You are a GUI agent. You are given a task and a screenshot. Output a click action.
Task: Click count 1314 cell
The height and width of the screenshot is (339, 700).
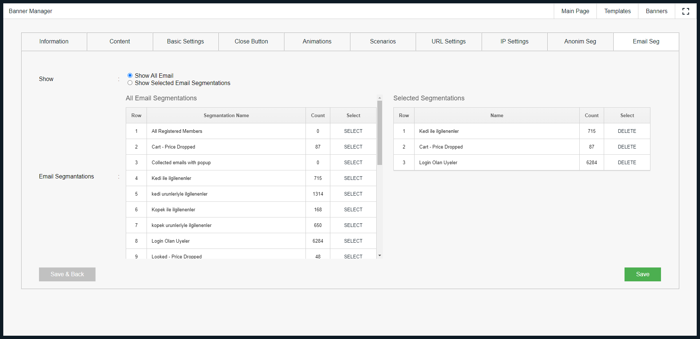click(x=318, y=194)
